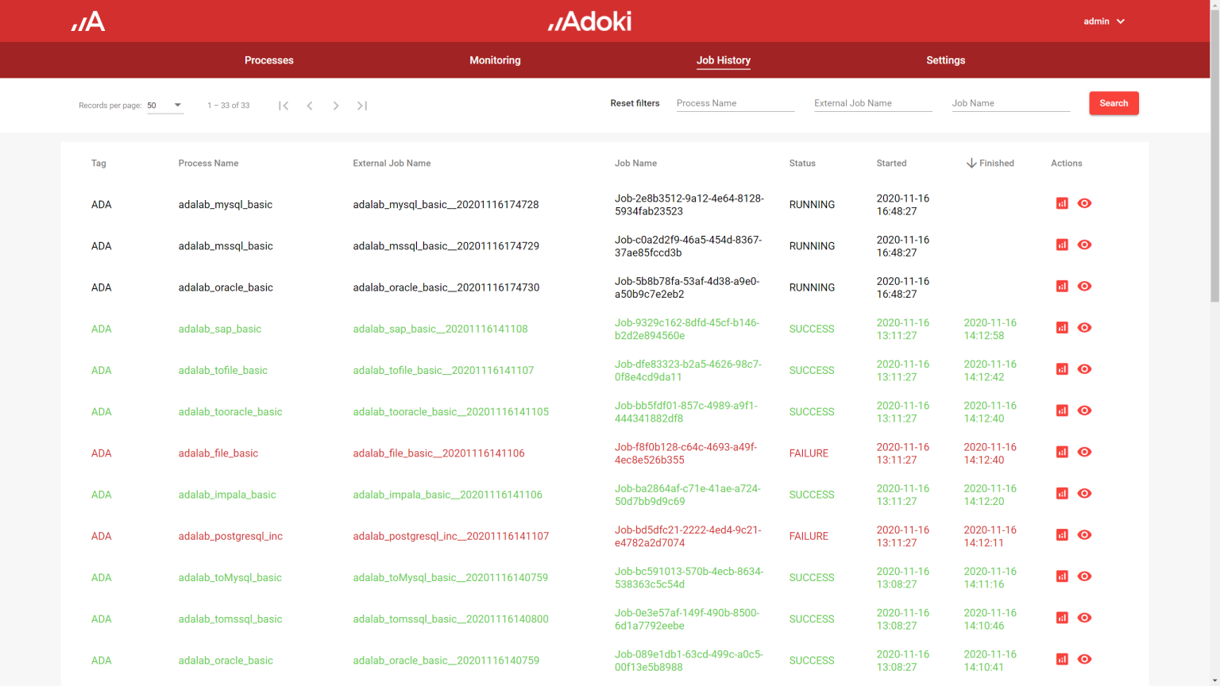1220x686 pixels.
Task: Open statistics chart for adalab_impala_basic job
Action: tap(1062, 493)
